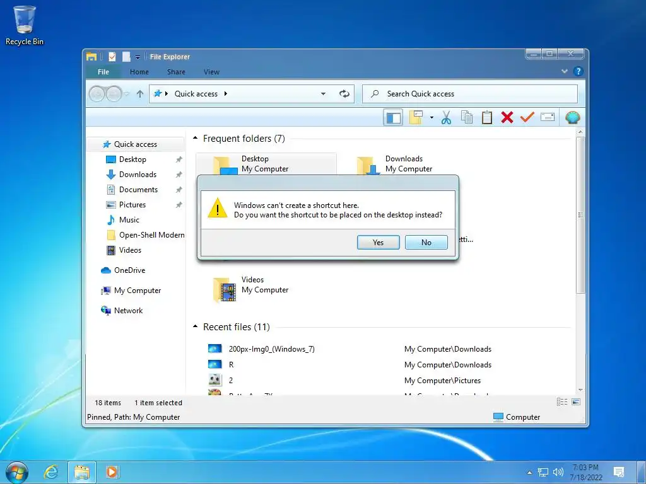Open Customize Quick Access Toolbar dropdown

click(138, 57)
